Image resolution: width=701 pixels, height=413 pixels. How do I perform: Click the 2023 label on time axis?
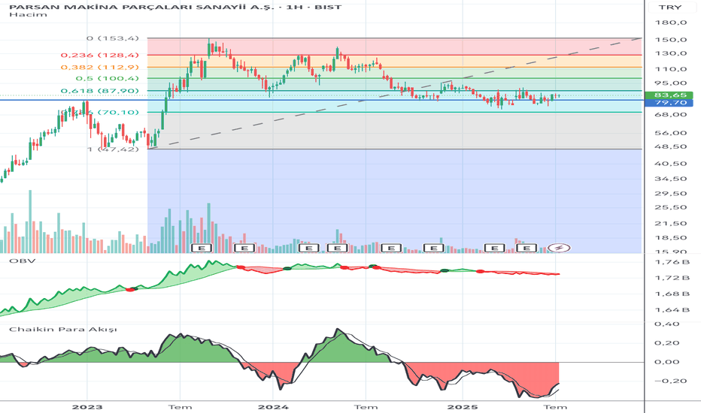[87, 407]
